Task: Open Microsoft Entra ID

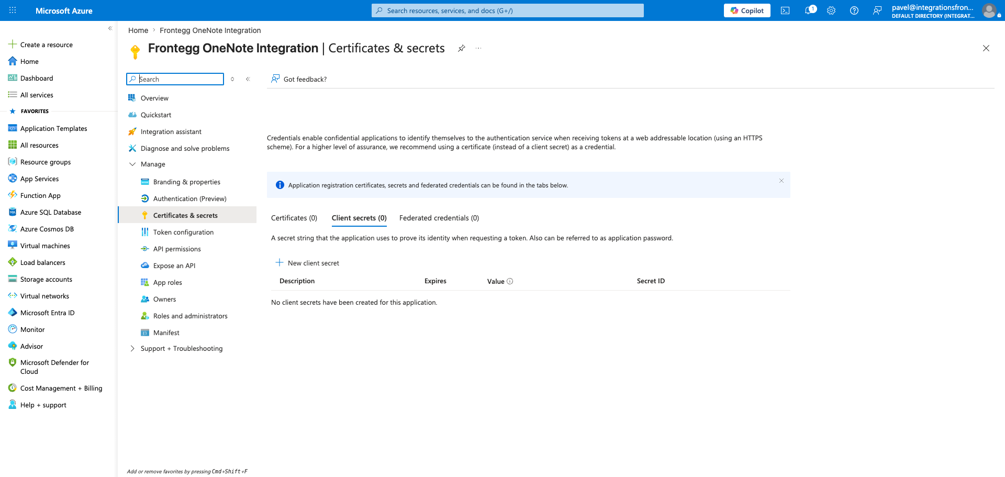Action: [x=47, y=313]
